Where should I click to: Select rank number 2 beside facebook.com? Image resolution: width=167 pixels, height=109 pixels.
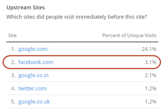coord(13,62)
